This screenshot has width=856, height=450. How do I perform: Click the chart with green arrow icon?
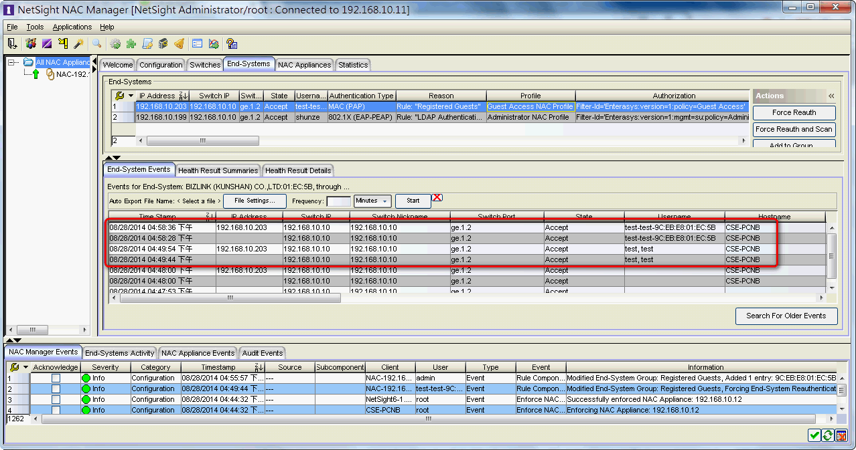coord(214,43)
